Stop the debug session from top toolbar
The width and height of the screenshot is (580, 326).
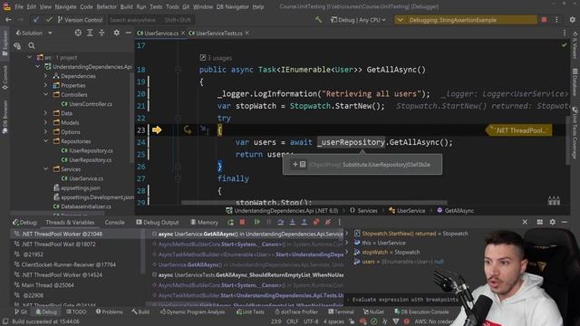click(x=544, y=20)
